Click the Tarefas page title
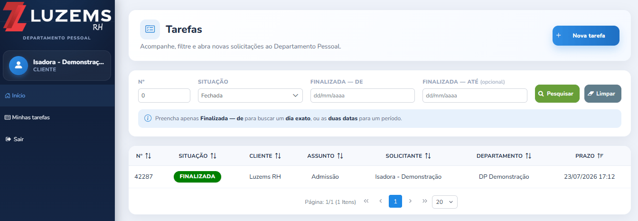Viewport: 638px width, 221px height. pos(184,29)
